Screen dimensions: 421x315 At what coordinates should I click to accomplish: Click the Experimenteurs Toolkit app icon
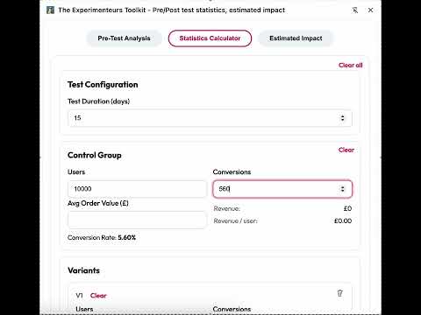pos(50,10)
